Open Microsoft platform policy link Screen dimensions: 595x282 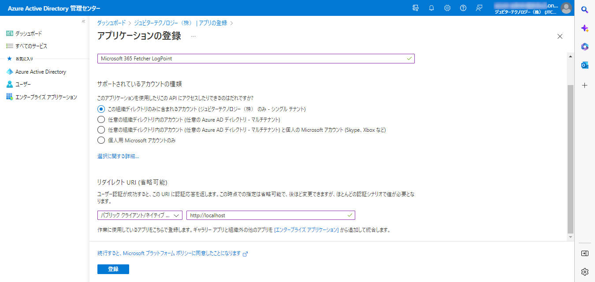coord(169,253)
